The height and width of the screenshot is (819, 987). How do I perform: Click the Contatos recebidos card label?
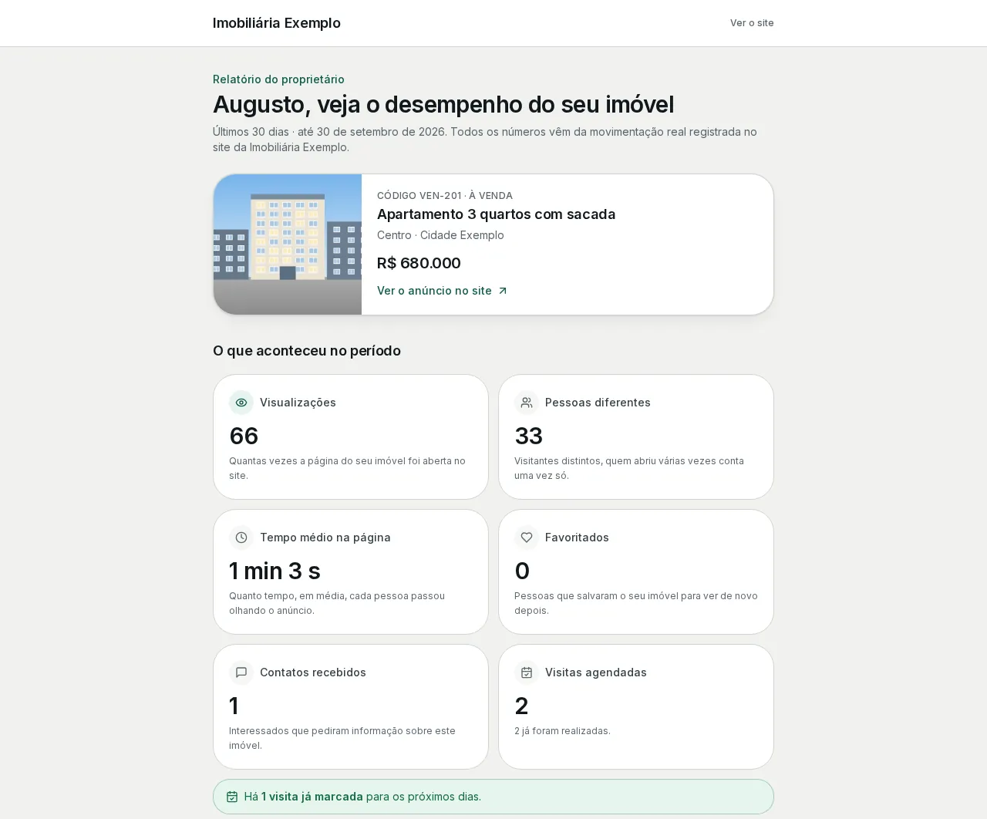click(313, 672)
